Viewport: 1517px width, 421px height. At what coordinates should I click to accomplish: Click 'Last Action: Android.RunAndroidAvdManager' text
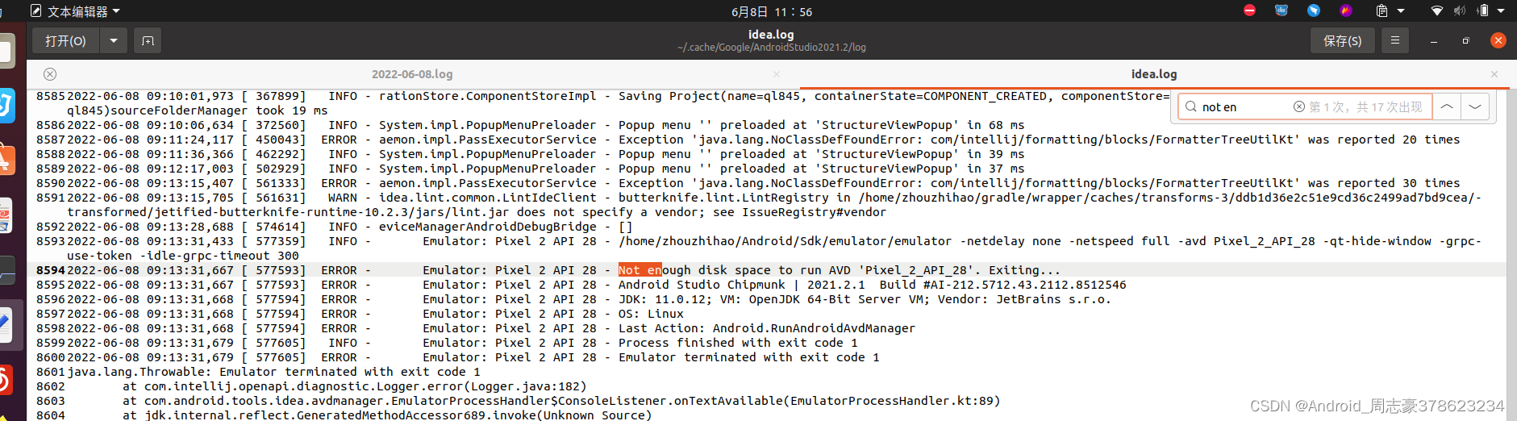point(767,328)
